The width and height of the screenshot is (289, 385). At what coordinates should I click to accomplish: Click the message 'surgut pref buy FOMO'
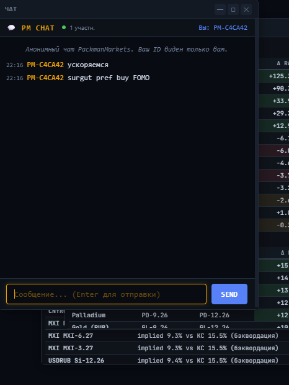point(109,78)
